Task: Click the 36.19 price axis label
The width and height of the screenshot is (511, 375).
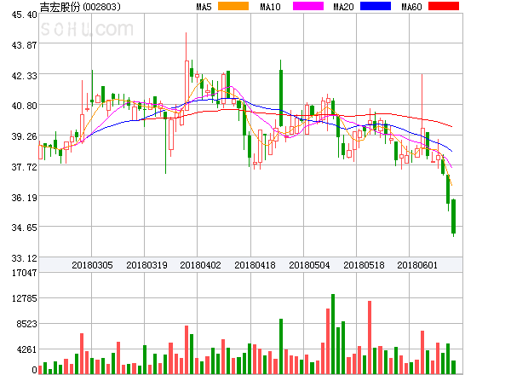Action: tap(24, 198)
